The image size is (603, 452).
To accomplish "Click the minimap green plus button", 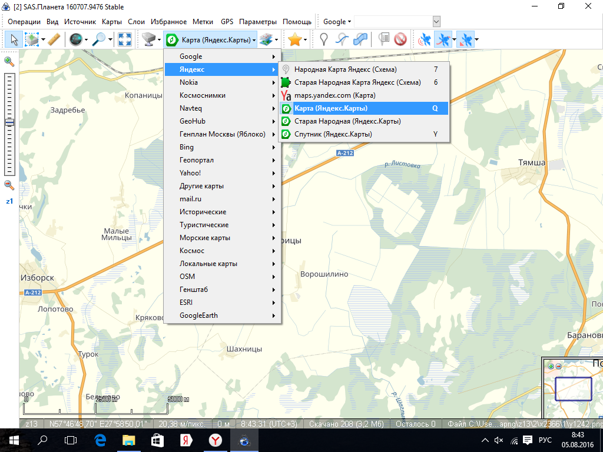I will coord(551,366).
